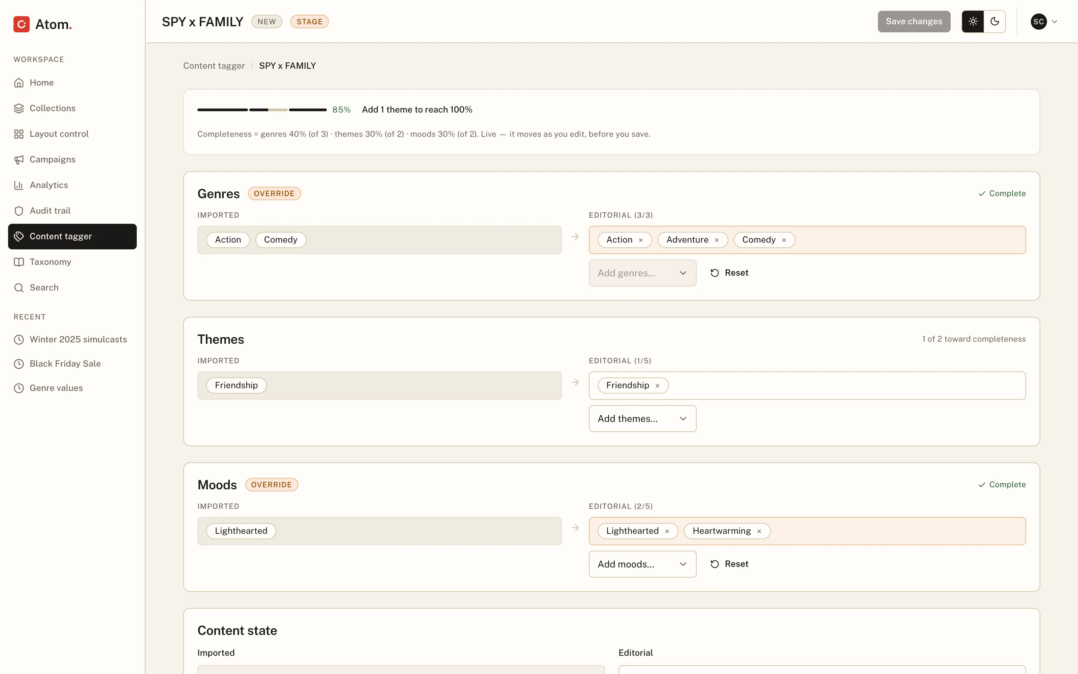Image resolution: width=1078 pixels, height=674 pixels.
Task: Click the Moods Complete checkmark status
Action: (1002, 485)
